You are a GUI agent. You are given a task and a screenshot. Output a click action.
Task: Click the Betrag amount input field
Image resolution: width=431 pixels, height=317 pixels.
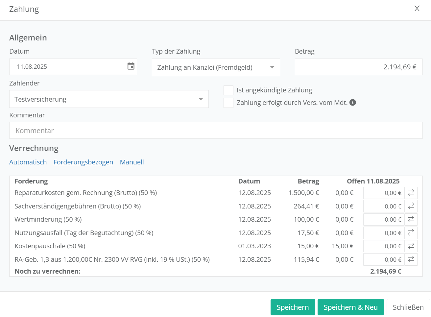pyautogui.click(x=358, y=67)
